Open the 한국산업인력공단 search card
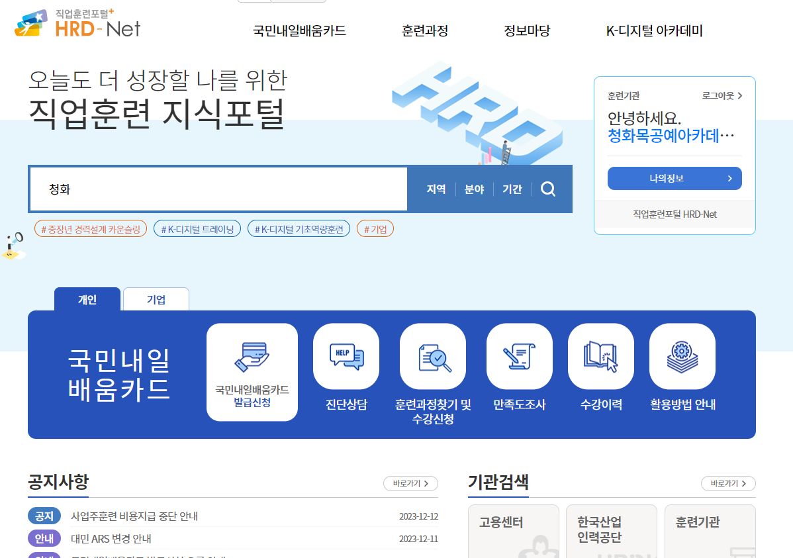Viewport: 793px width, 558px height. coord(612,531)
